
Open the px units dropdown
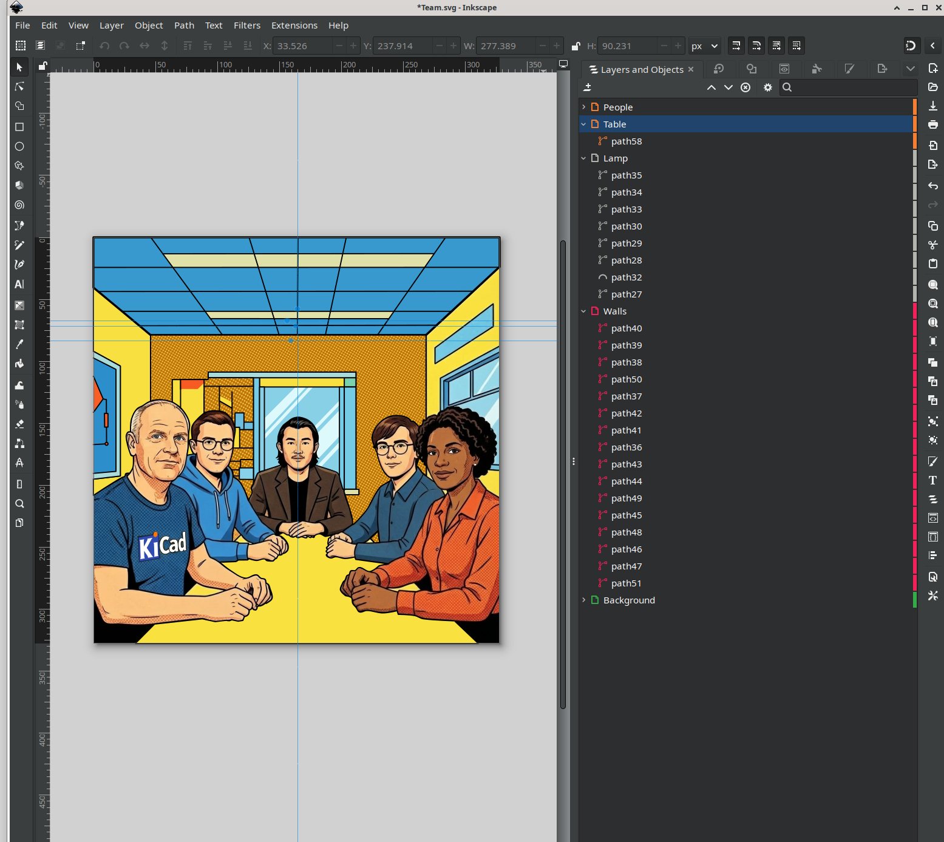pyautogui.click(x=704, y=46)
